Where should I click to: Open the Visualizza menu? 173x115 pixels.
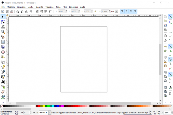point(21,7)
